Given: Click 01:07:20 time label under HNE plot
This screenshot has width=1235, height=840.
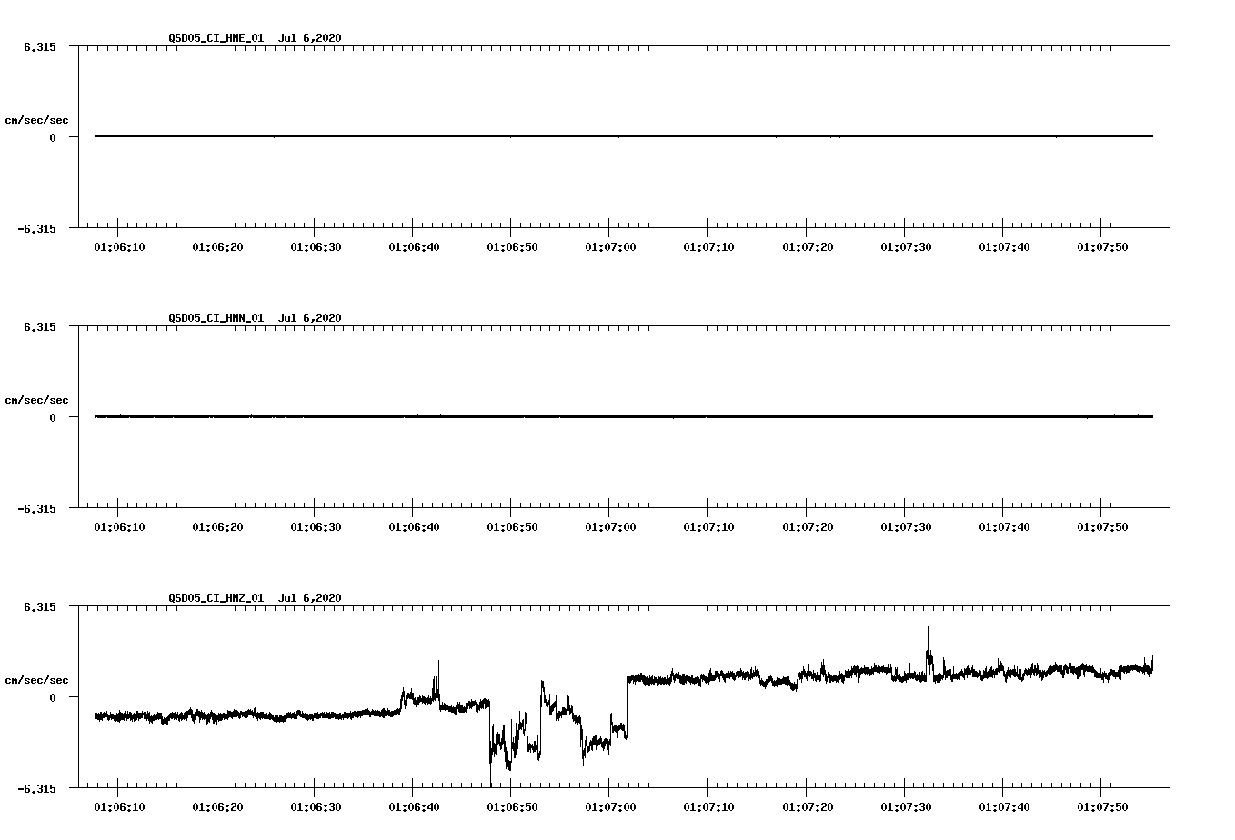Looking at the screenshot, I should (807, 246).
